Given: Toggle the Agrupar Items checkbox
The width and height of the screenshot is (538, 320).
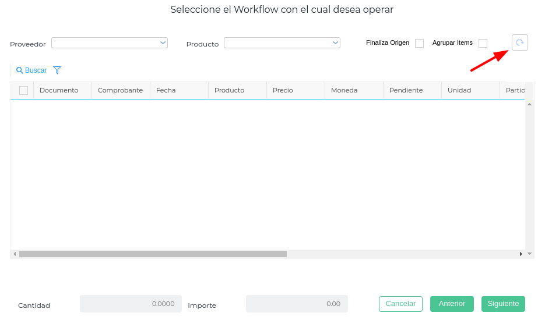Looking at the screenshot, I should point(483,43).
